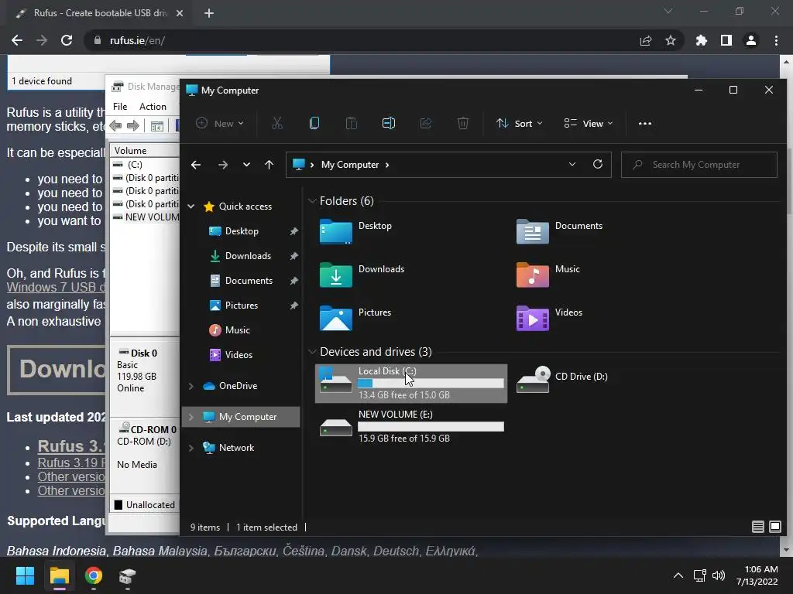Click the Chrome extensions puzzle icon
Screen dimensions: 793x594
[701, 40]
